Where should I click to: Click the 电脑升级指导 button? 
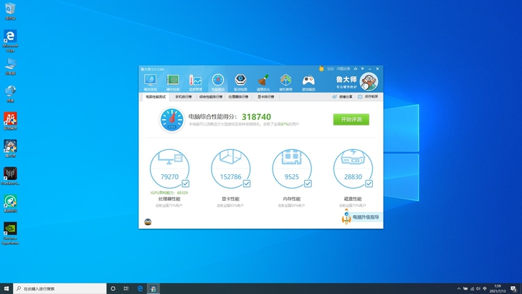366,217
